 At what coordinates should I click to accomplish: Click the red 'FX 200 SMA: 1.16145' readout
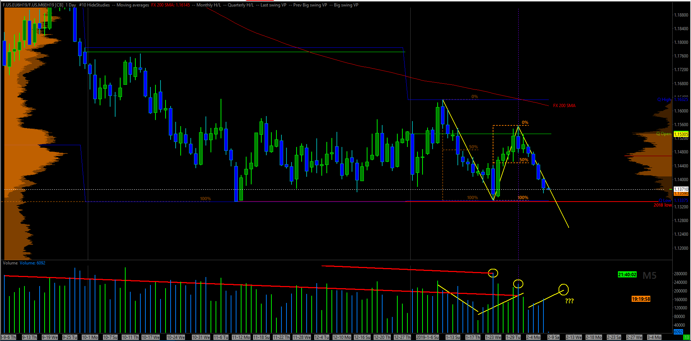(171, 5)
